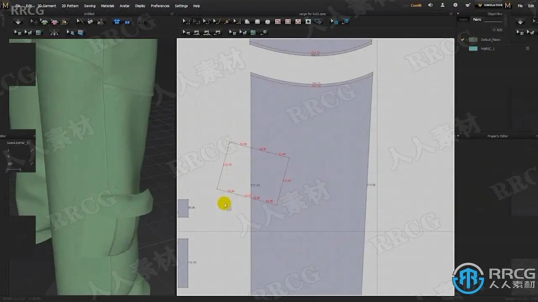Screen dimensions: 538x302
Task: Click the green shirt icon in 3D toolbar
Action: [x=44, y=22]
